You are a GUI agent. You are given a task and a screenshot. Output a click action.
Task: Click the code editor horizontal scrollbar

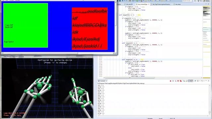pos(130,78)
